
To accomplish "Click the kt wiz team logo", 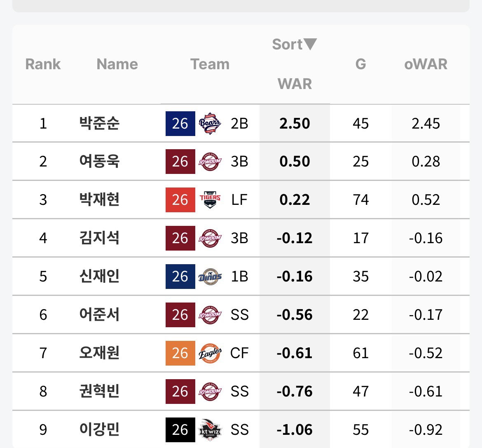I will click(210, 430).
